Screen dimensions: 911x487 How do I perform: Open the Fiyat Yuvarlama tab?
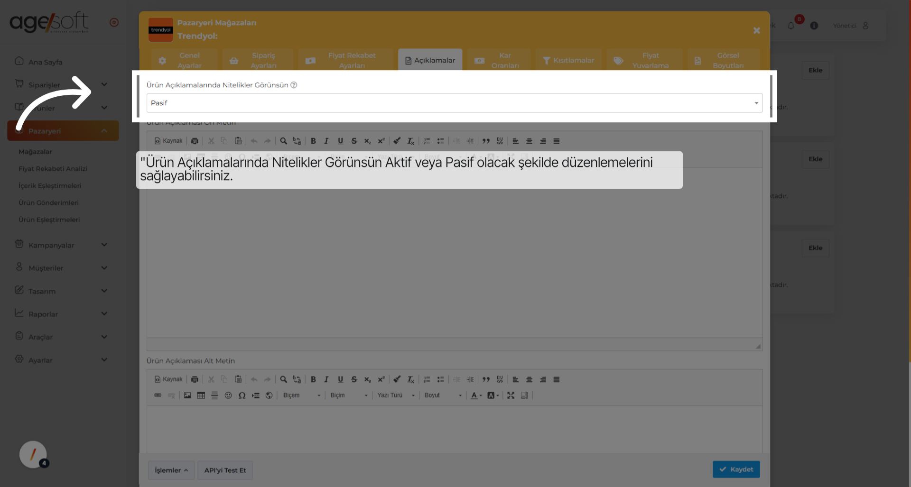click(x=644, y=60)
